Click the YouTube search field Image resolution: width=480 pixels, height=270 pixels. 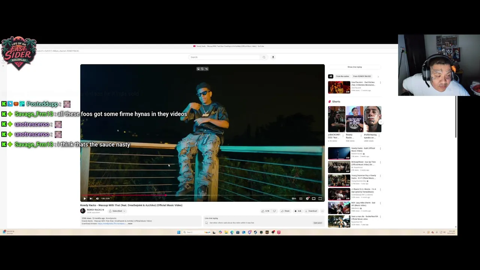[x=224, y=57]
